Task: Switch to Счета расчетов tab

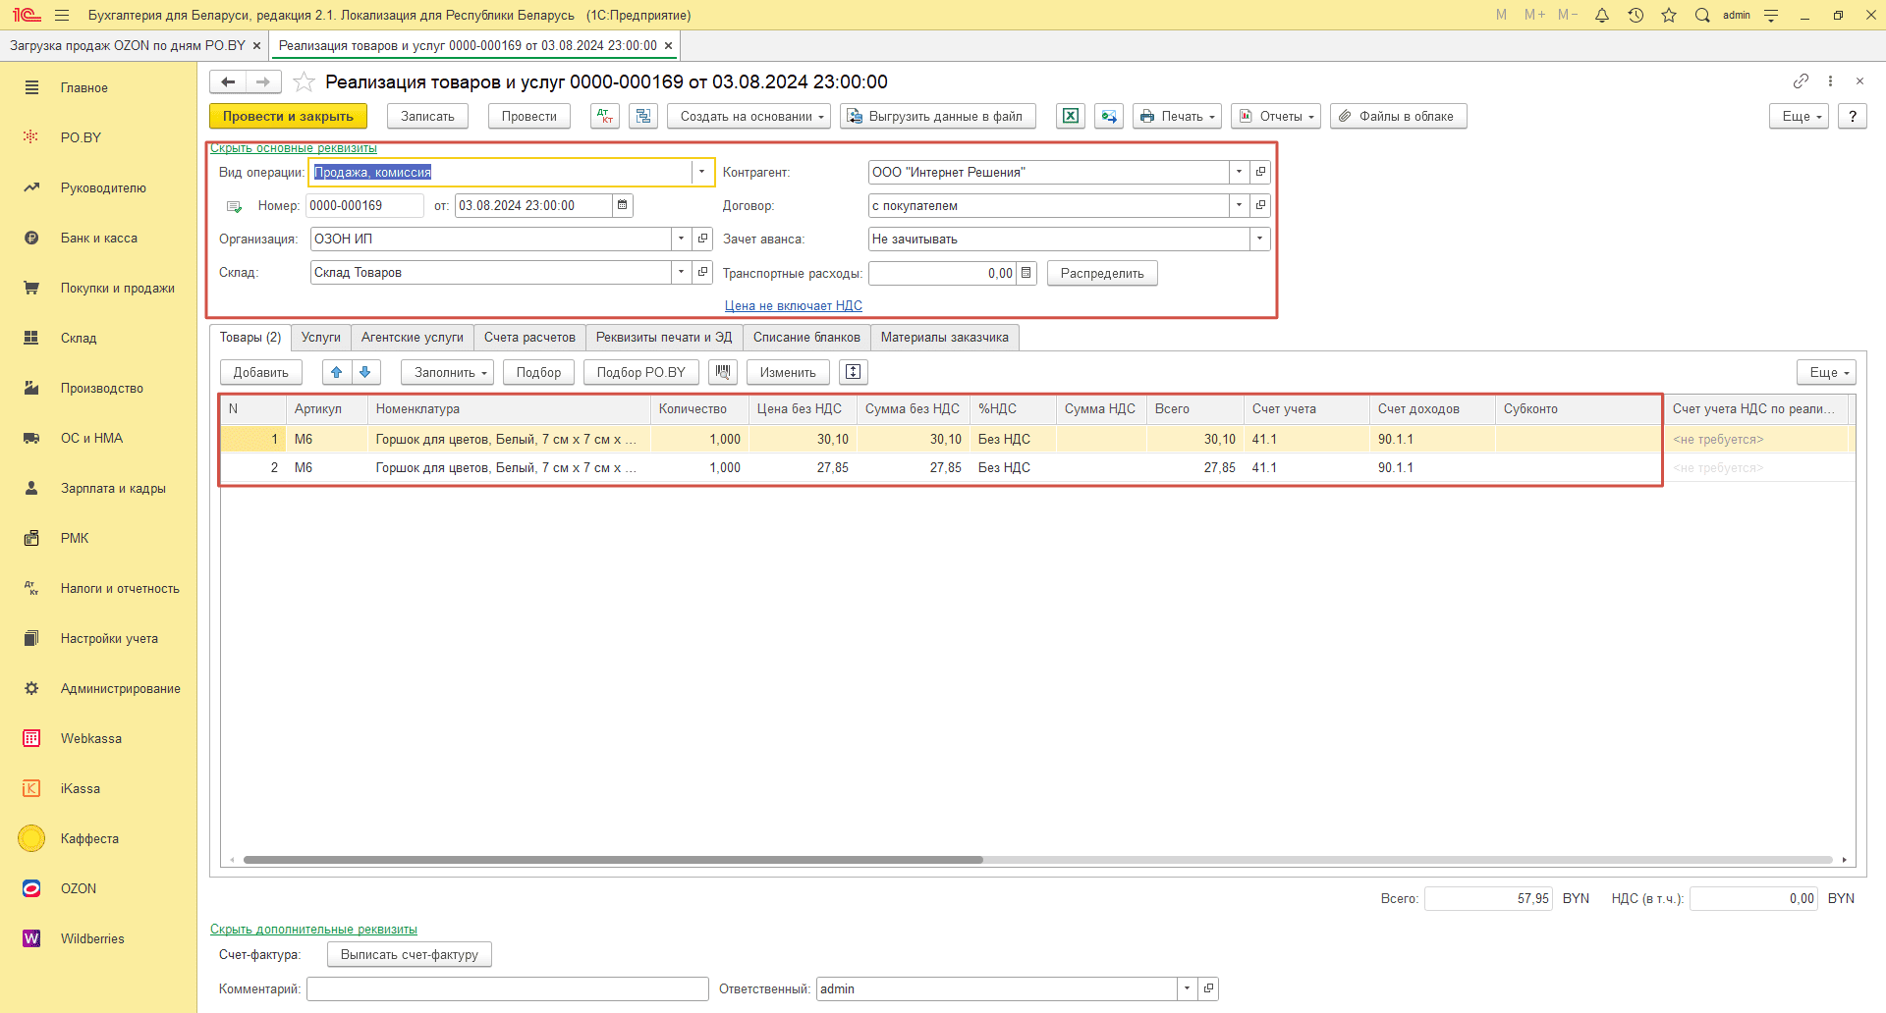Action: coord(529,337)
